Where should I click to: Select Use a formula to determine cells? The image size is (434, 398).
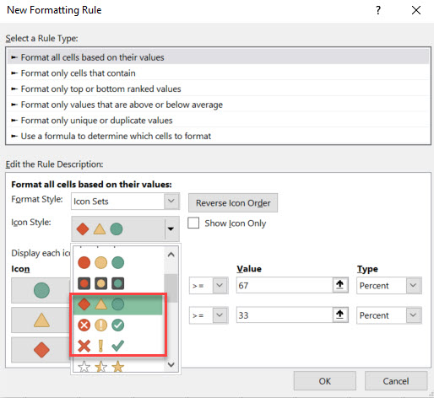218,136
